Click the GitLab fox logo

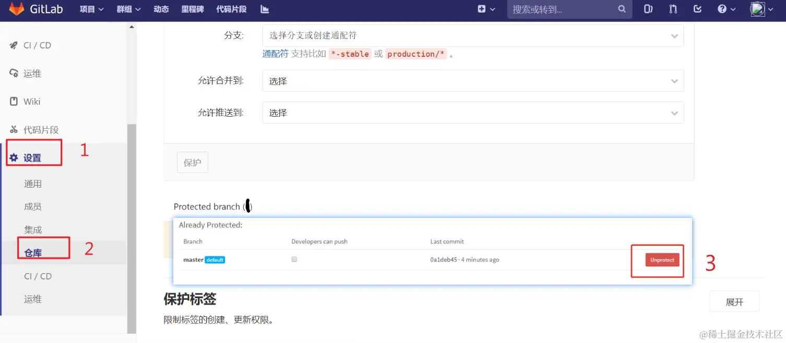tap(17, 9)
